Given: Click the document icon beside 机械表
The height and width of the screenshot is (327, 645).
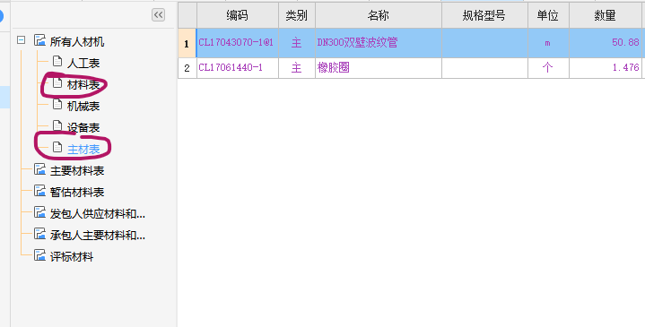Looking at the screenshot, I should pos(57,104).
